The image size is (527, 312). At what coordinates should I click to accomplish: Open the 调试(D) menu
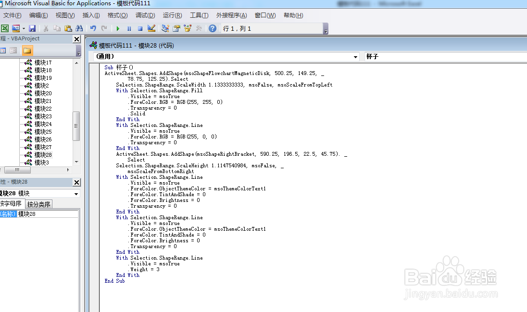(145, 15)
